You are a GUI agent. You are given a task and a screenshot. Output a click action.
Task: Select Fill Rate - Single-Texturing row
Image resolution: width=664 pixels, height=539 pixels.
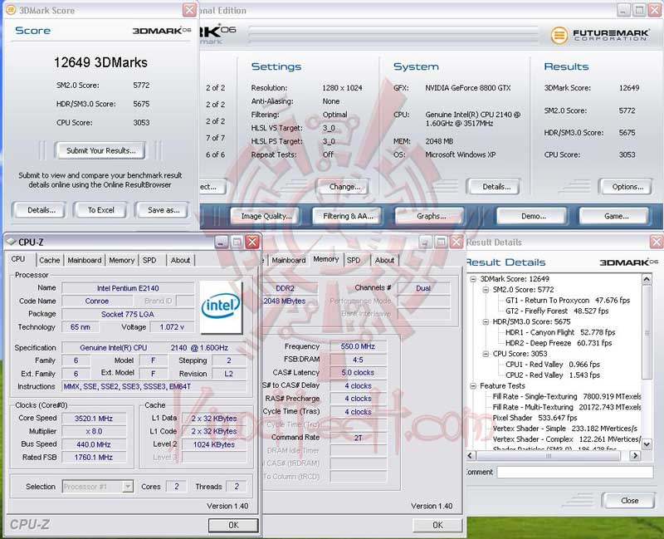(x=567, y=396)
